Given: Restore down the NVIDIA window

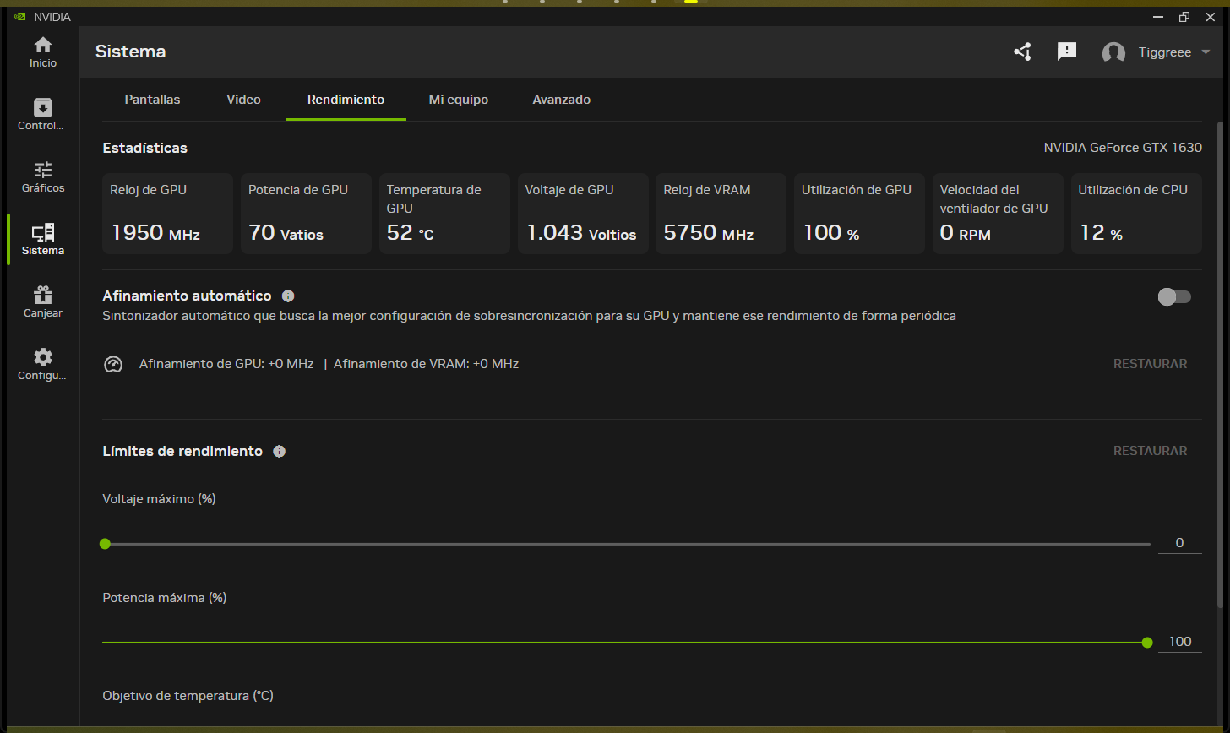Looking at the screenshot, I should [1184, 17].
